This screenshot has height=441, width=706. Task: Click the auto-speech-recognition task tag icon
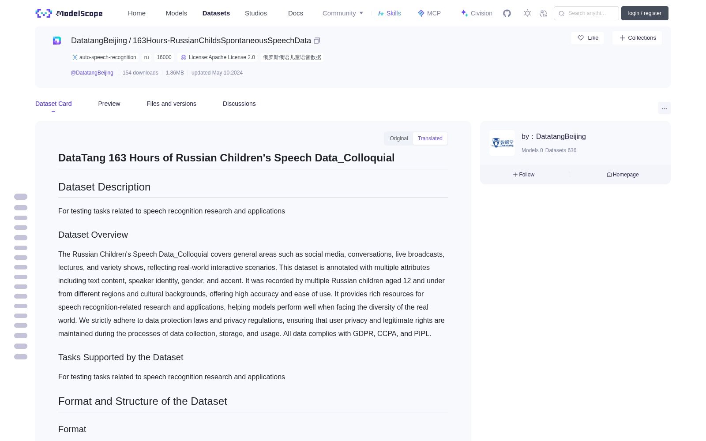tap(75, 57)
